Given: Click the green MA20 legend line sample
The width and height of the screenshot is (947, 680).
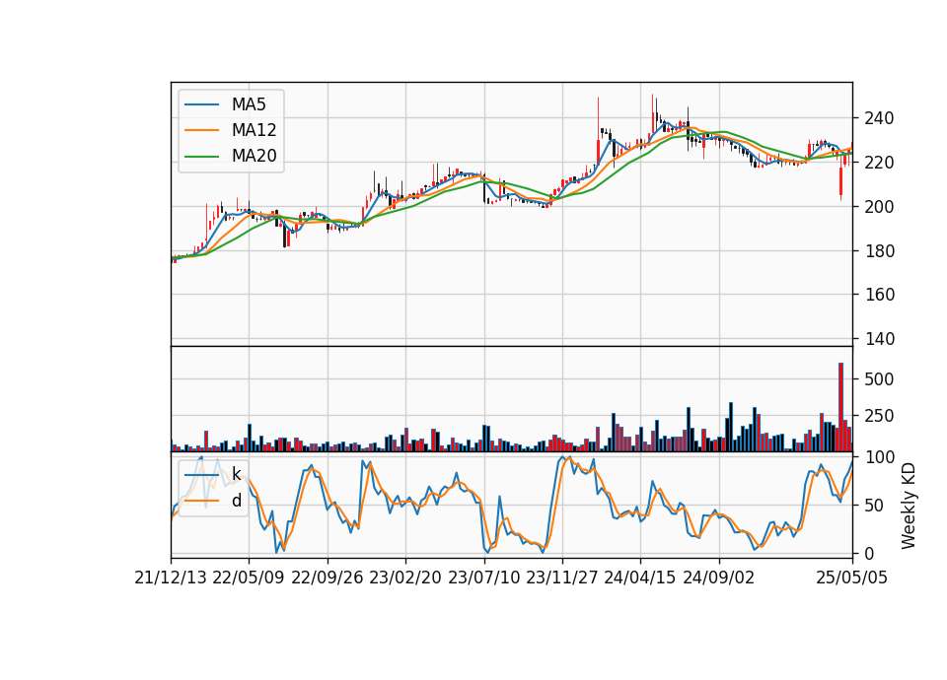Looking at the screenshot, I should point(201,156).
